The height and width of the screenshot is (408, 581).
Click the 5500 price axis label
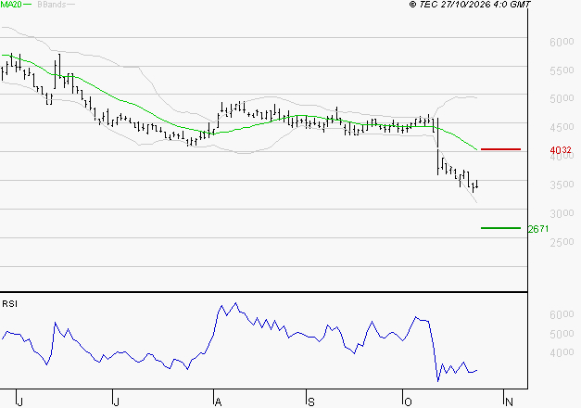[x=562, y=70]
